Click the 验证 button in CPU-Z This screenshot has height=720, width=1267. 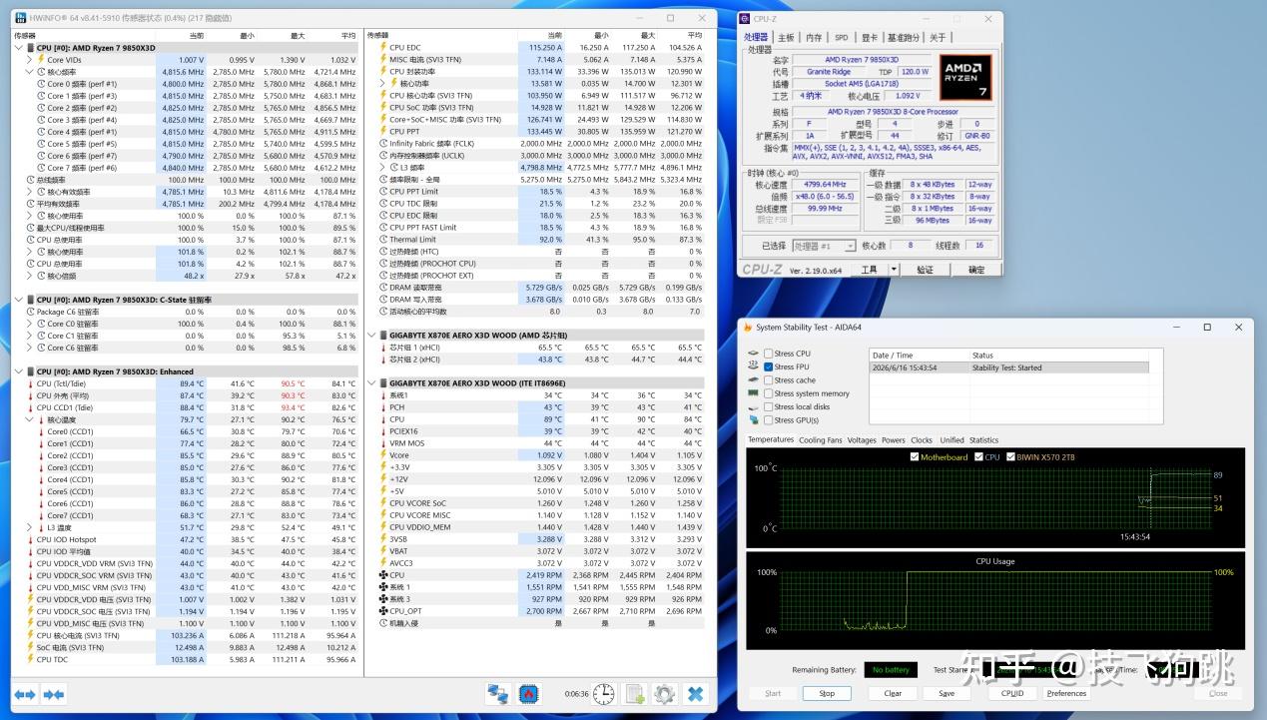(x=925, y=270)
